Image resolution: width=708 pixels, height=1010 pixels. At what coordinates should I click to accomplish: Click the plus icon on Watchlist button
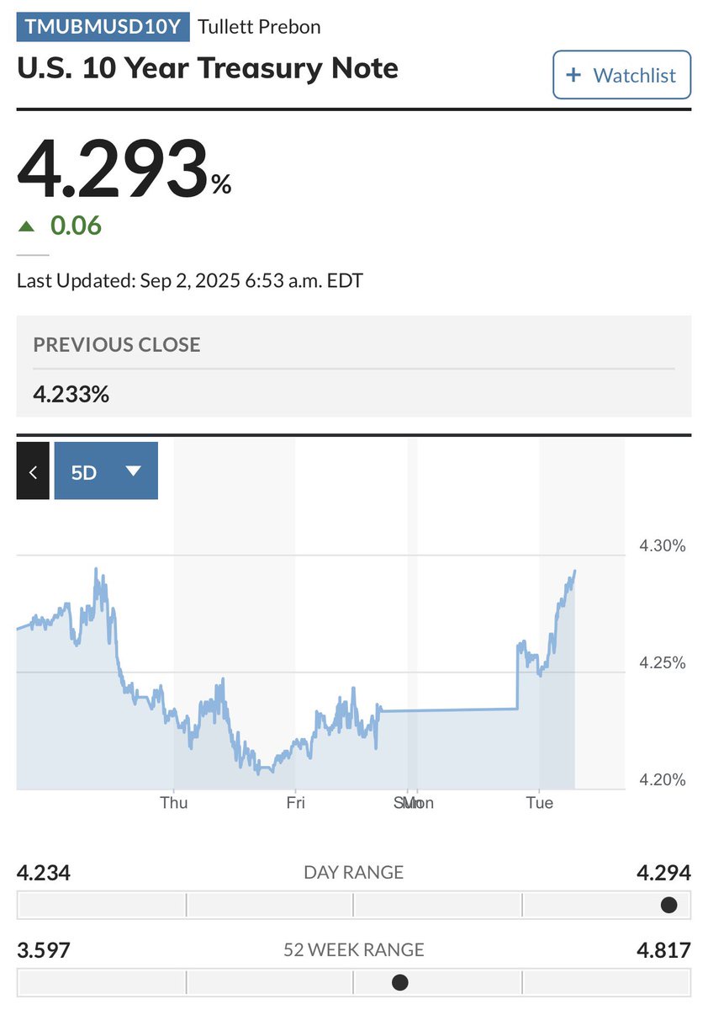(x=573, y=75)
